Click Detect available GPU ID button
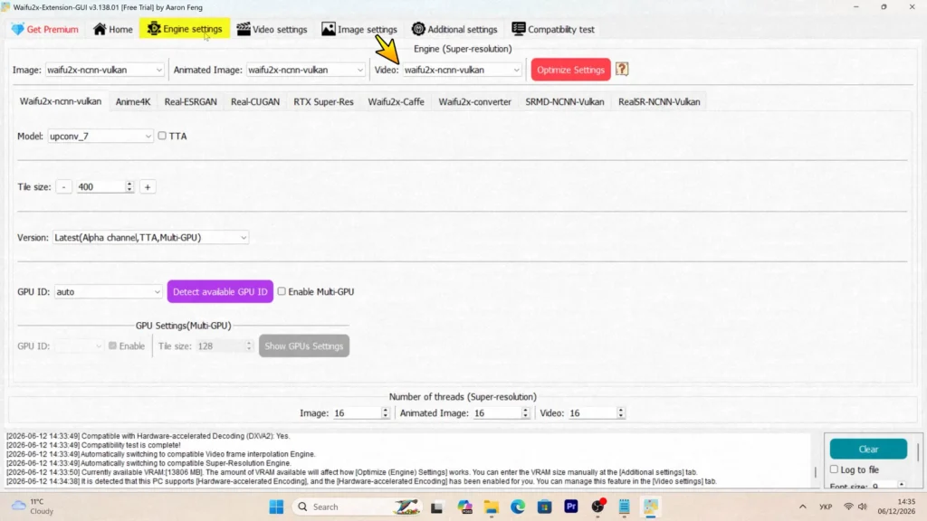The height and width of the screenshot is (521, 927). click(x=220, y=292)
